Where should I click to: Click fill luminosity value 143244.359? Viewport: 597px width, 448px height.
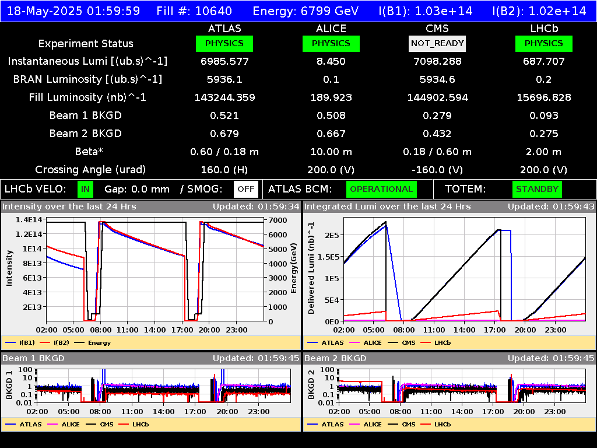[x=224, y=97]
